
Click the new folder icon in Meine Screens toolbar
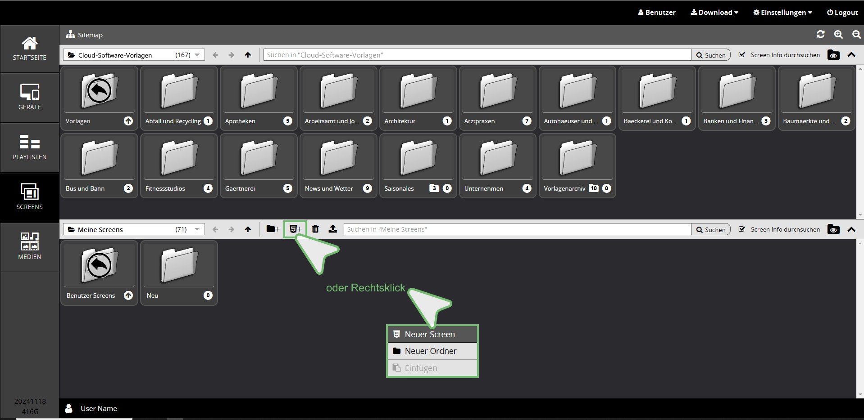coord(273,229)
